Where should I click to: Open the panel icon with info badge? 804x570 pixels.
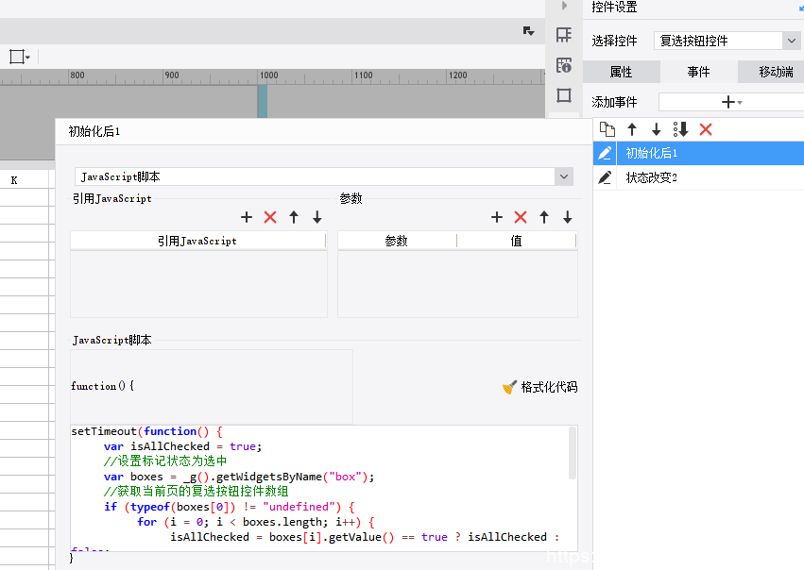click(x=564, y=65)
